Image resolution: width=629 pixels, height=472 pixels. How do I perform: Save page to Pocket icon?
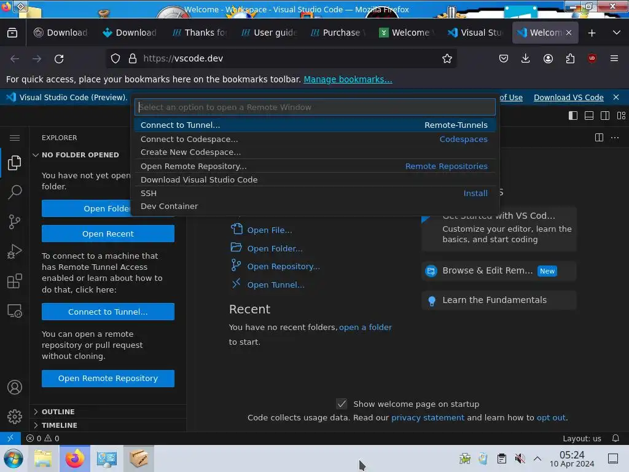504,58
